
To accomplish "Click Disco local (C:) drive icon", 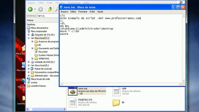I will tap(32, 38).
